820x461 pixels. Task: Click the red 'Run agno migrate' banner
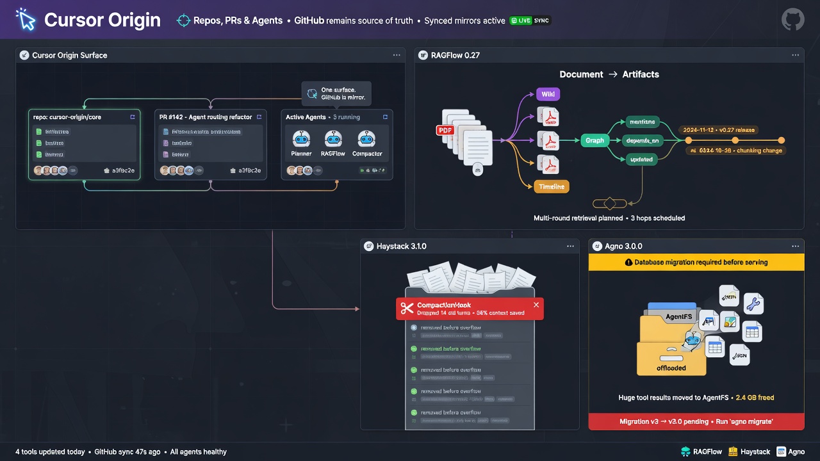[x=696, y=422]
